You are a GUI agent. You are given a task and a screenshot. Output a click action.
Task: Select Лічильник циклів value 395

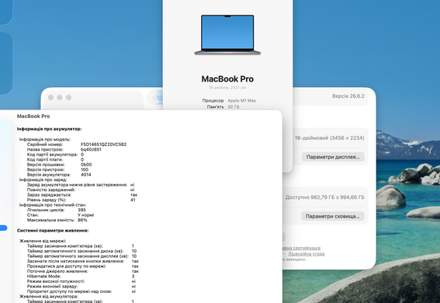click(81, 210)
